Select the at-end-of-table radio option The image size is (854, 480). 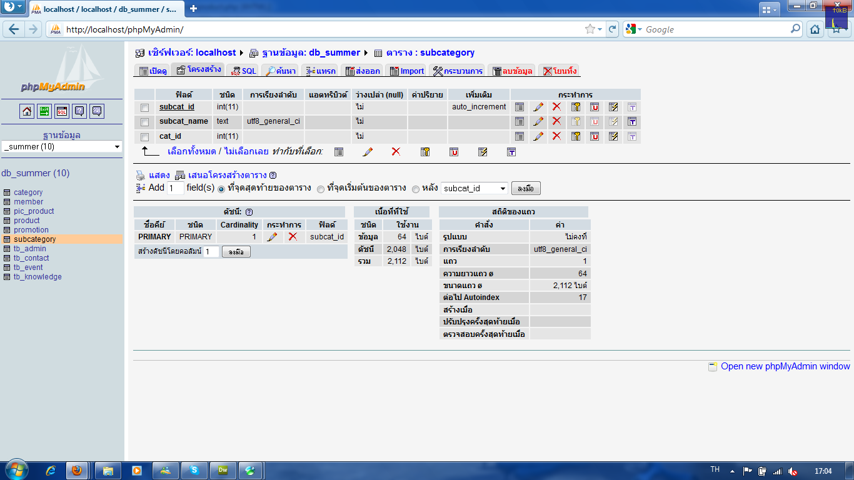click(221, 189)
